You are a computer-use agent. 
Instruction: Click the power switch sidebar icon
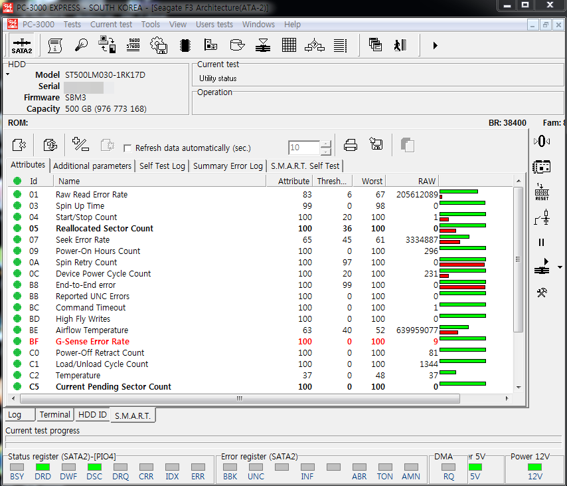[542, 217]
